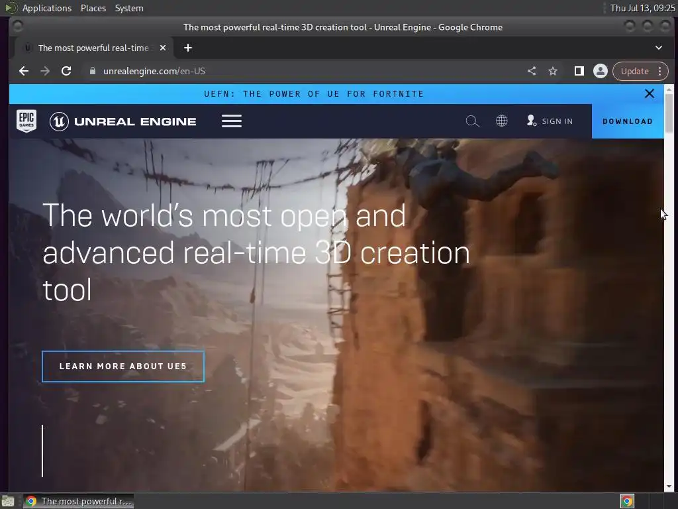Toggle the Chrome side panel
This screenshot has width=678, height=509.
pyautogui.click(x=579, y=71)
